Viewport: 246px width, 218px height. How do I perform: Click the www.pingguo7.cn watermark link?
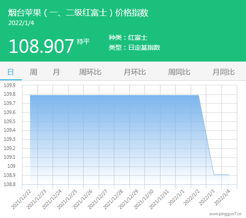tap(225, 214)
